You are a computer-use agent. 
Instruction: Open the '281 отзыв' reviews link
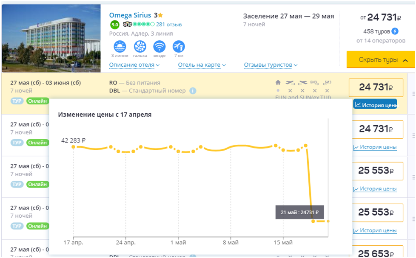coord(168,24)
